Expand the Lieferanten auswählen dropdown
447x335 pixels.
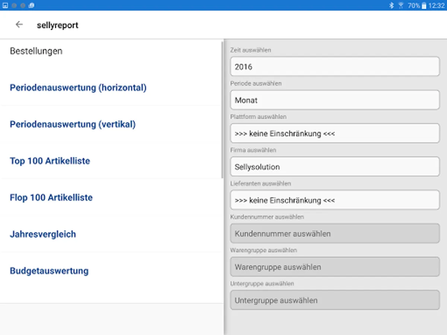tap(335, 200)
